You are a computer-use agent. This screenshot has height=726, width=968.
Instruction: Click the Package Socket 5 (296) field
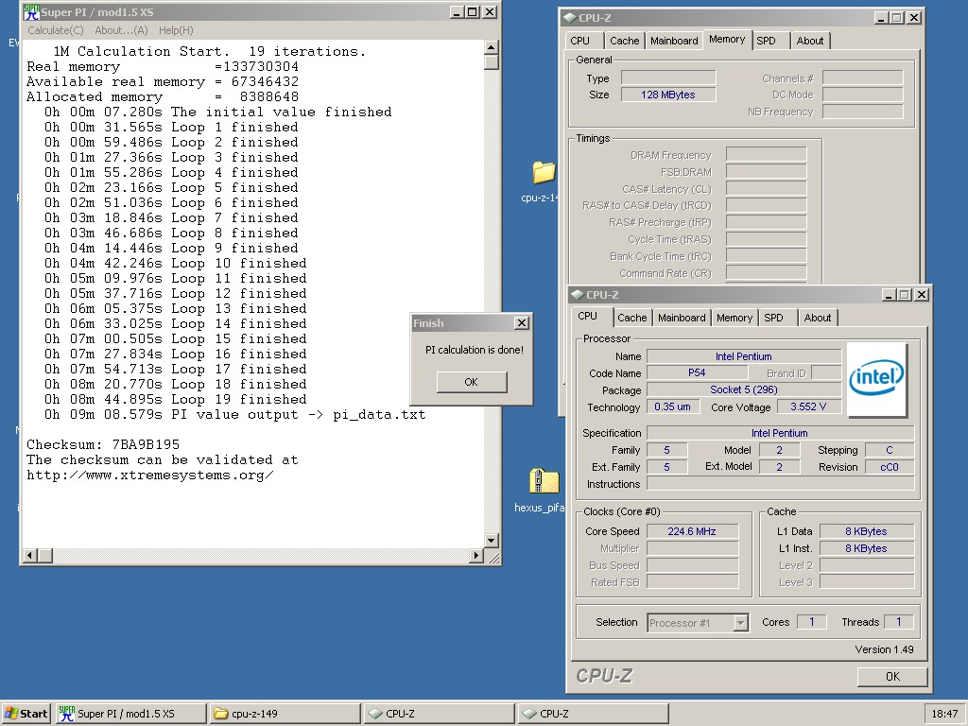tap(743, 389)
